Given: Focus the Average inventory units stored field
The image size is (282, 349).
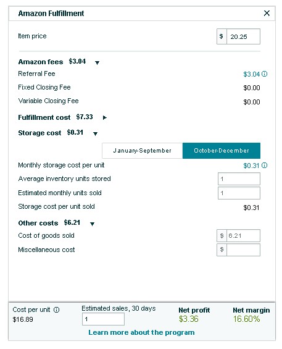Looking at the screenshot, I should (x=239, y=179).
